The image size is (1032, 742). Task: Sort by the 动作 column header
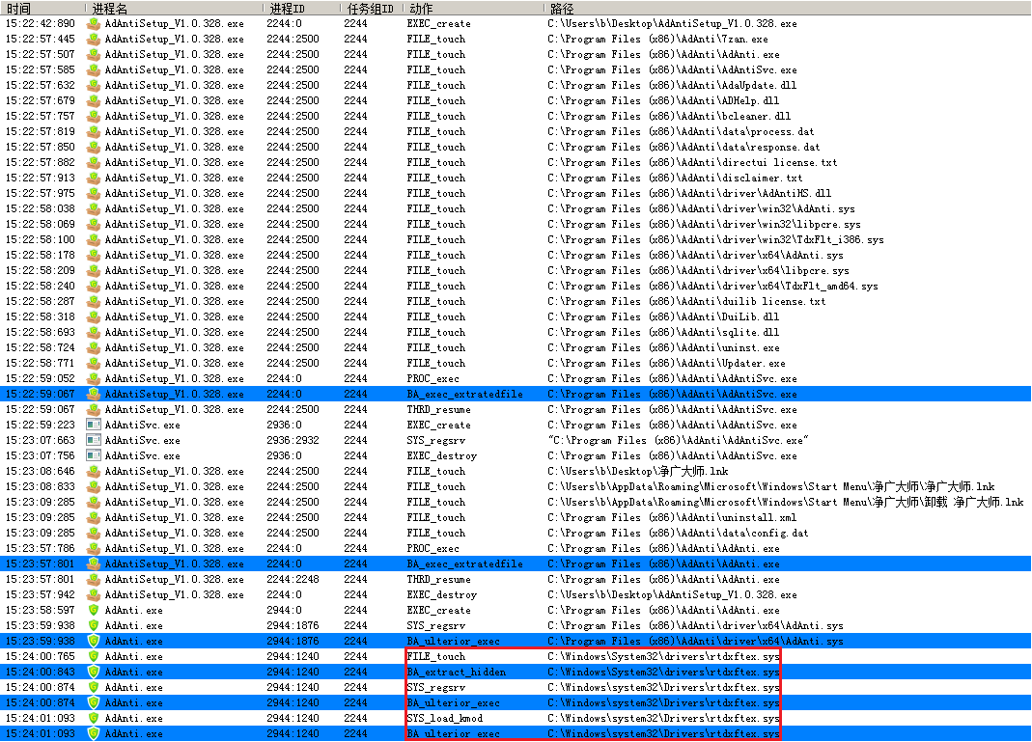(473, 8)
